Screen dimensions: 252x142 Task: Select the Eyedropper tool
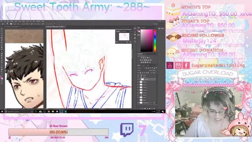point(2,40)
